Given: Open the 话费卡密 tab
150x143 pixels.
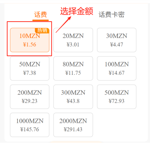Looking at the screenshot, I should [111, 15].
